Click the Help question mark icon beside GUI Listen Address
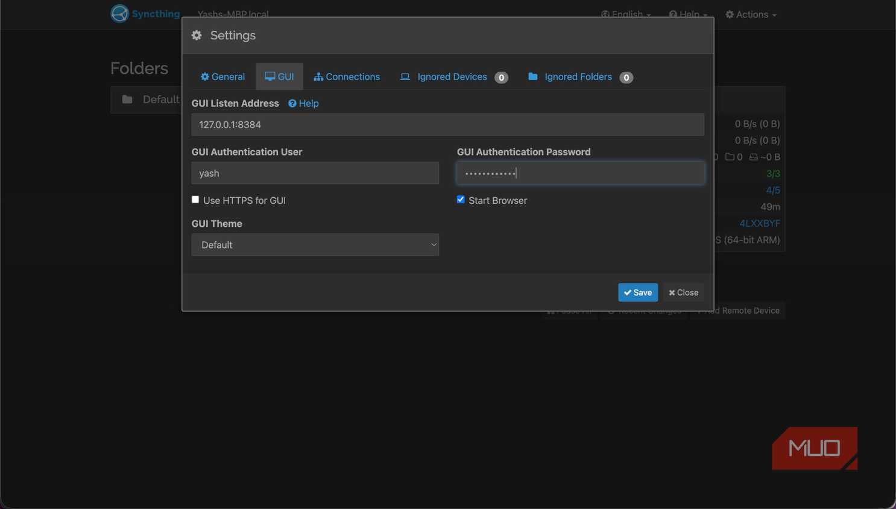Viewport: 896px width, 509px height. pos(292,104)
